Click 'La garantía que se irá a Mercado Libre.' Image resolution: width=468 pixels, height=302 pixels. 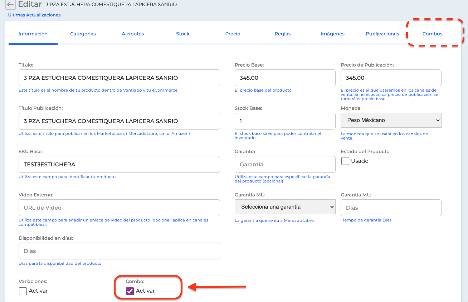[275, 220]
